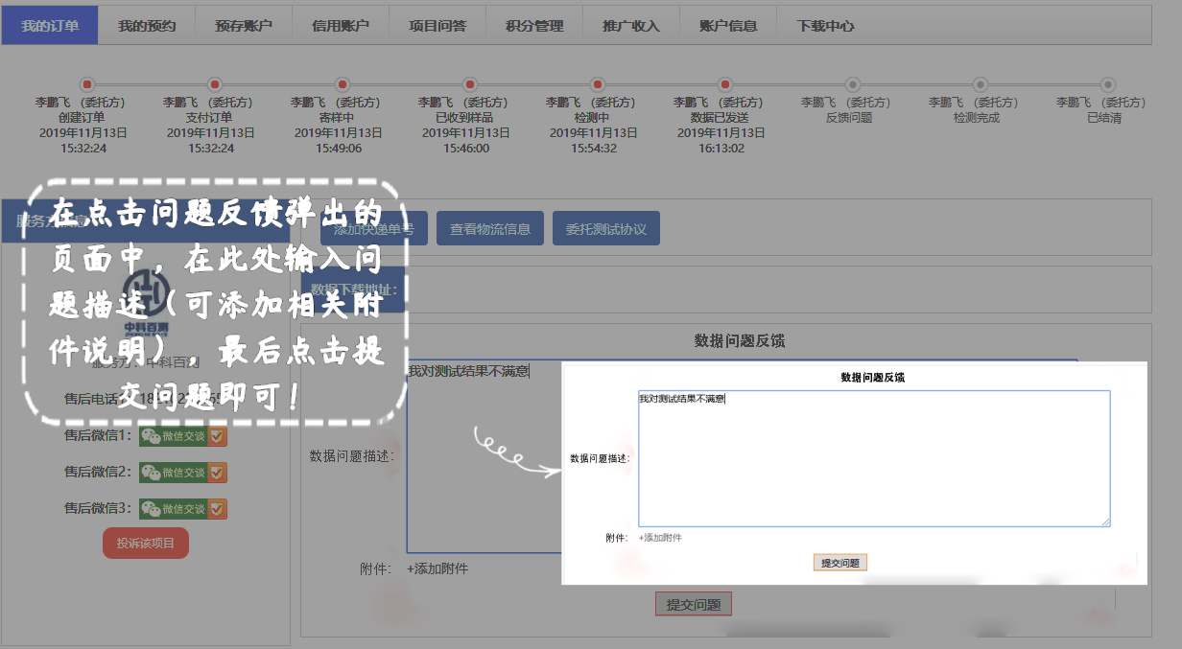
Task: Click orange checkmark icon beside 售后微信1
Action: (x=218, y=436)
